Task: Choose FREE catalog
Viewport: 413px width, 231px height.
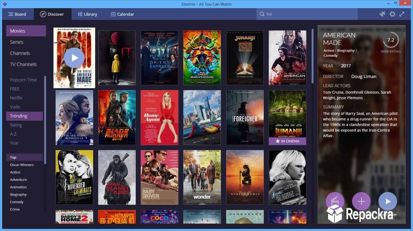Action: point(24,89)
